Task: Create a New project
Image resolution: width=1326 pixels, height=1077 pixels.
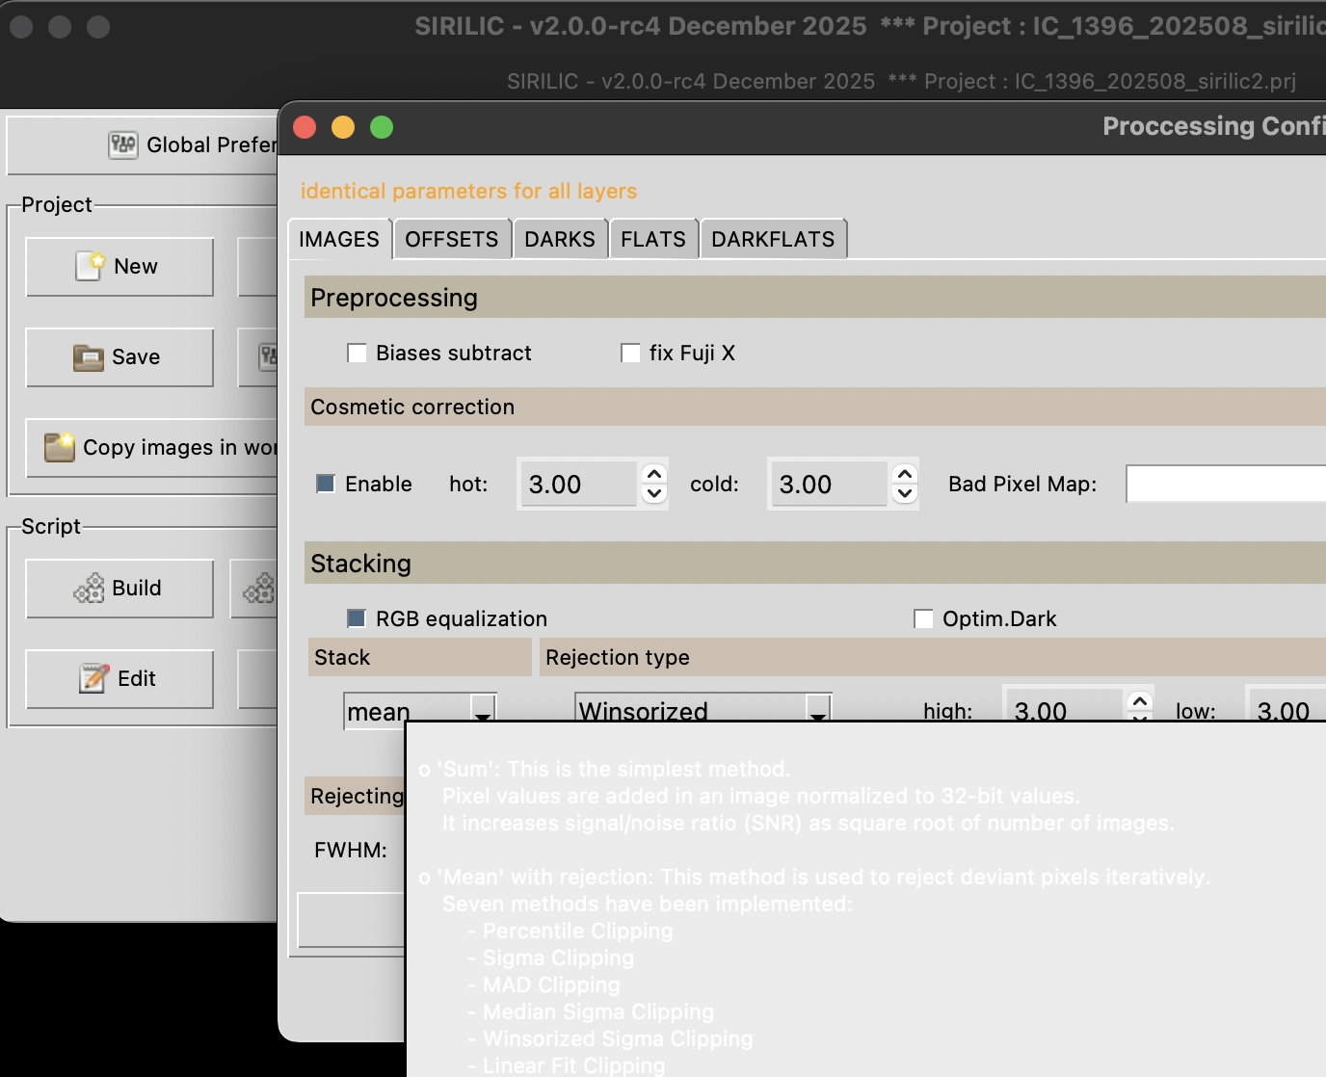Action: [119, 267]
